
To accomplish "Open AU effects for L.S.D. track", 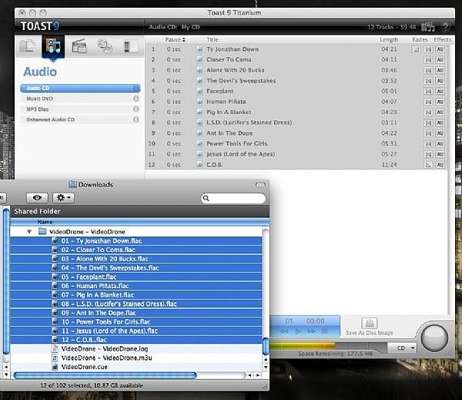I will [440, 123].
